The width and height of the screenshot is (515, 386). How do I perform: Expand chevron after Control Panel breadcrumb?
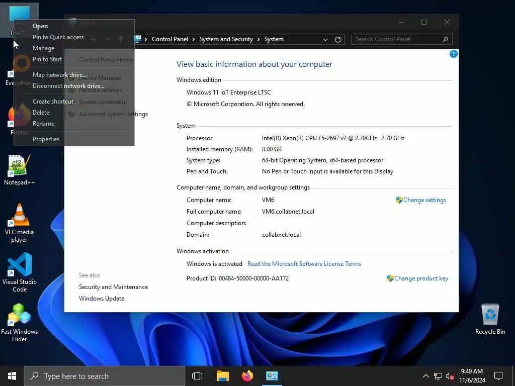[x=194, y=39]
